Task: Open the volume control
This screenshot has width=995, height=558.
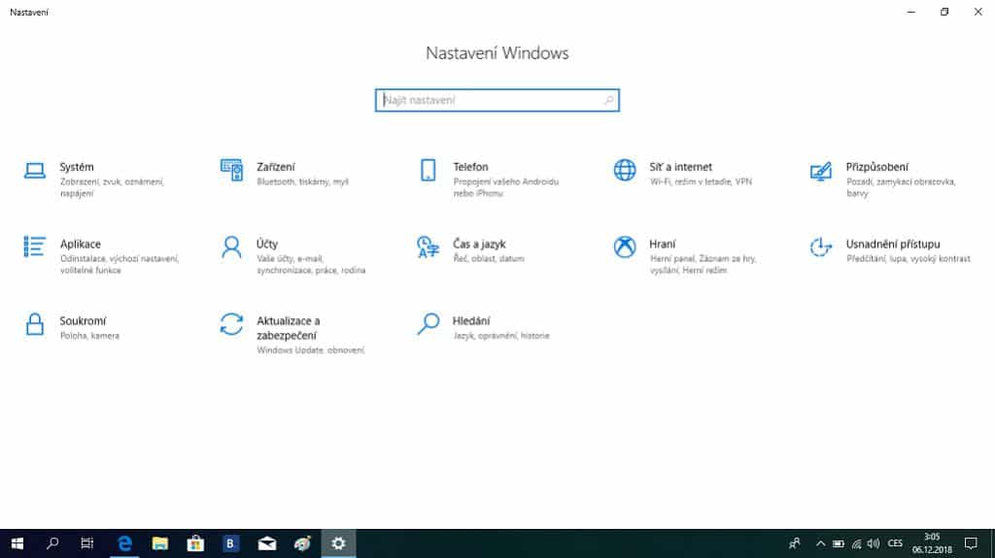Action: (874, 543)
